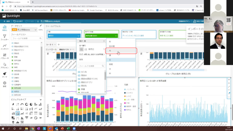The height and width of the screenshot is (131, 233).
Task: Toggle the favorite star for the analysis
Action: pos(38,21)
